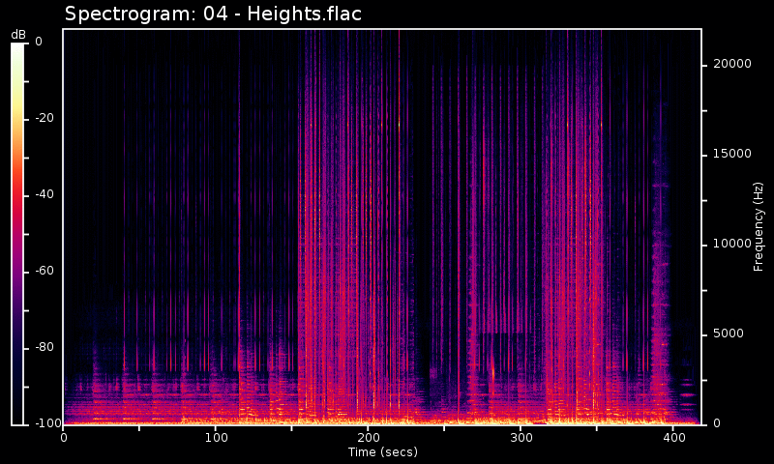Click the spectrogram title "04 - Heights.flac"
Screen dimensions: 774x464
(x=213, y=14)
